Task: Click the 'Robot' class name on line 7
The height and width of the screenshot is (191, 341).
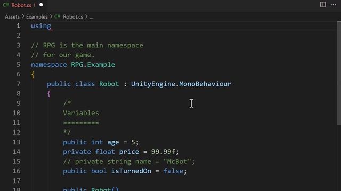Action: coord(109,84)
